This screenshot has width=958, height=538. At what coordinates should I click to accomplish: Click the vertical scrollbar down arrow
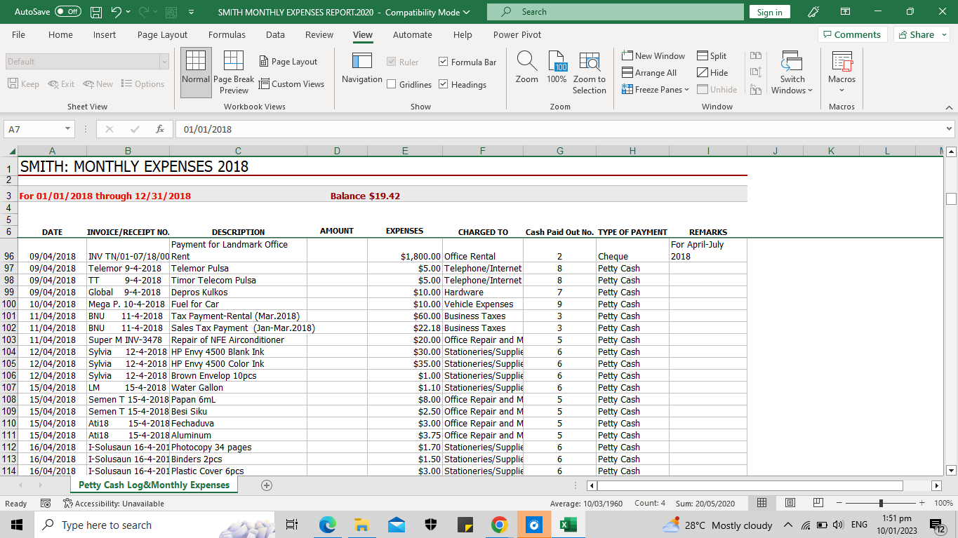point(951,471)
